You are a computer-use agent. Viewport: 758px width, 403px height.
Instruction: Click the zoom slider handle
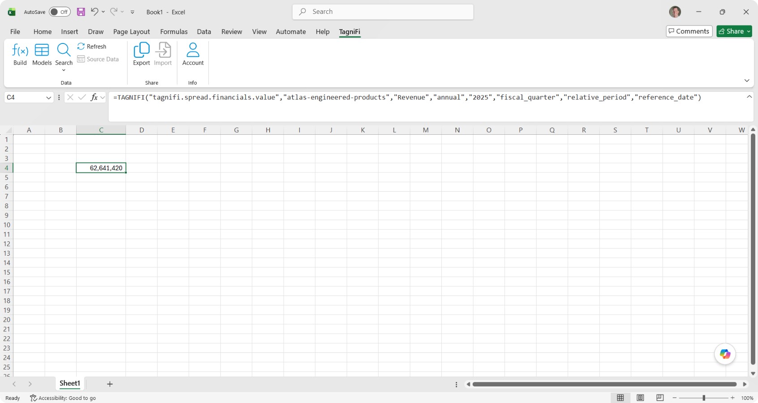(x=704, y=398)
